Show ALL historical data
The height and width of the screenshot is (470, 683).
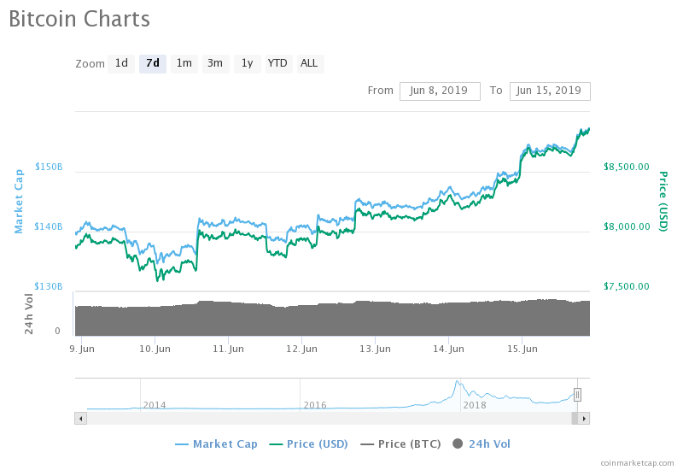point(310,63)
